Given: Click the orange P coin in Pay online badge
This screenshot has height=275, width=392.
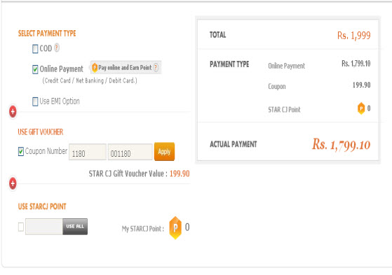Looking at the screenshot, I should click(x=95, y=68).
